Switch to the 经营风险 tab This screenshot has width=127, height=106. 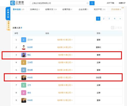(x=67, y=9)
